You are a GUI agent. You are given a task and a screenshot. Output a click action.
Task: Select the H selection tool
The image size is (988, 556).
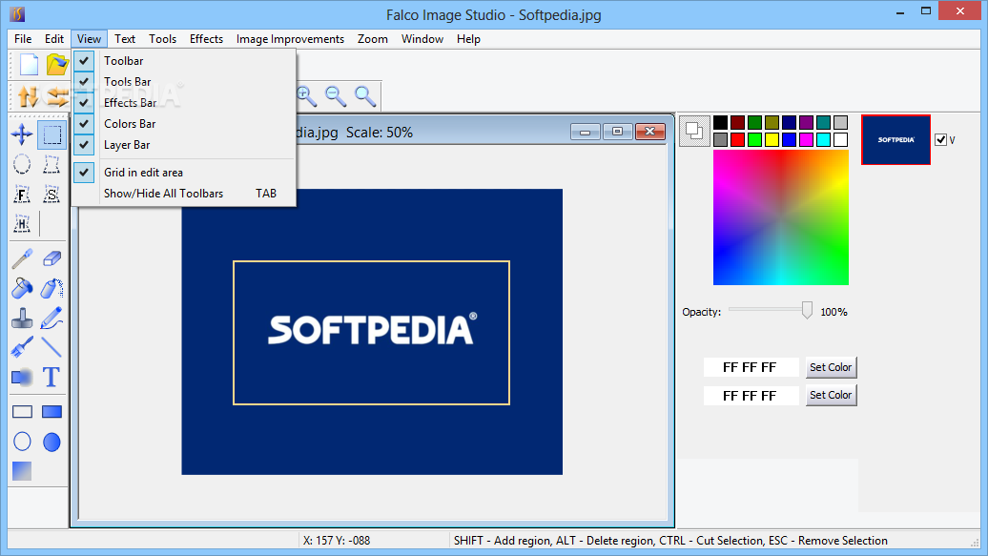pos(22,223)
